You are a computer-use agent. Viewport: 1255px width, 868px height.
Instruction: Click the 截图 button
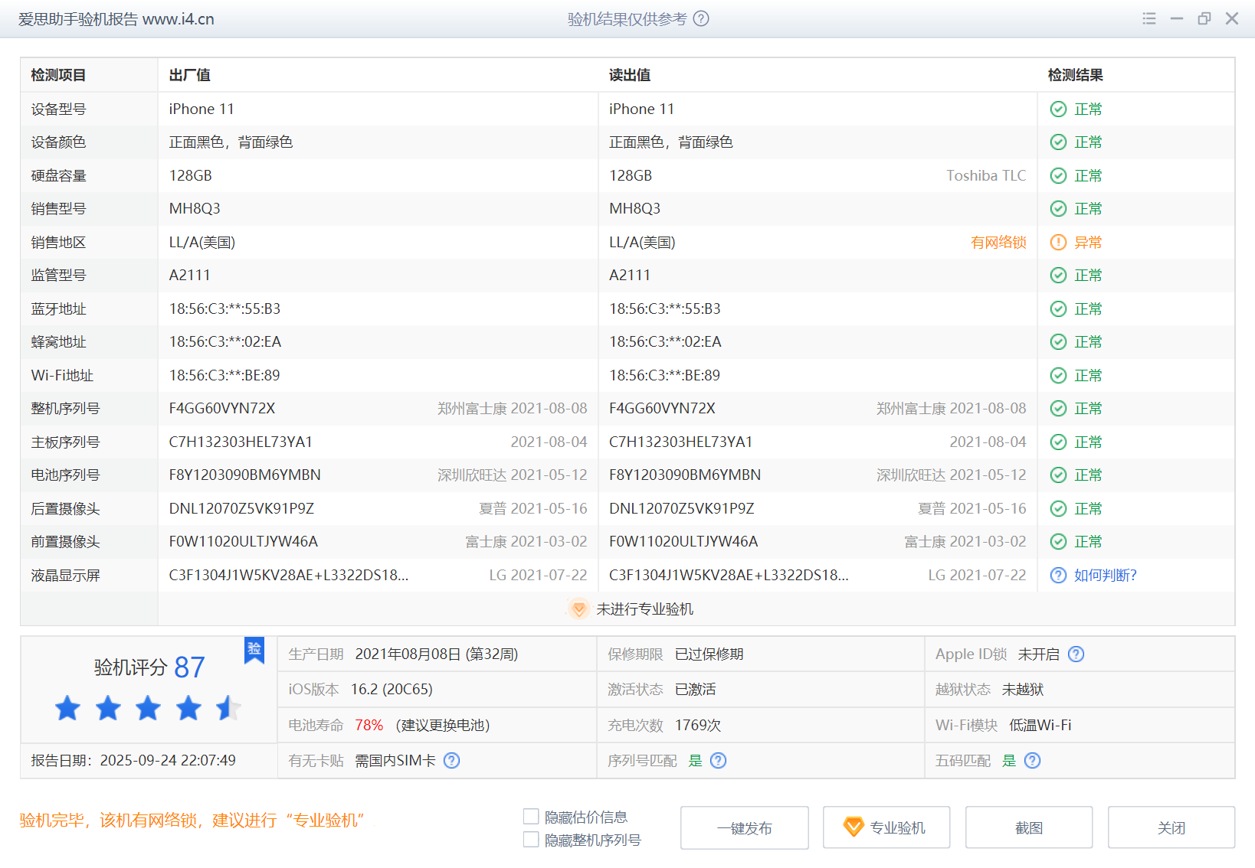coord(1028,827)
